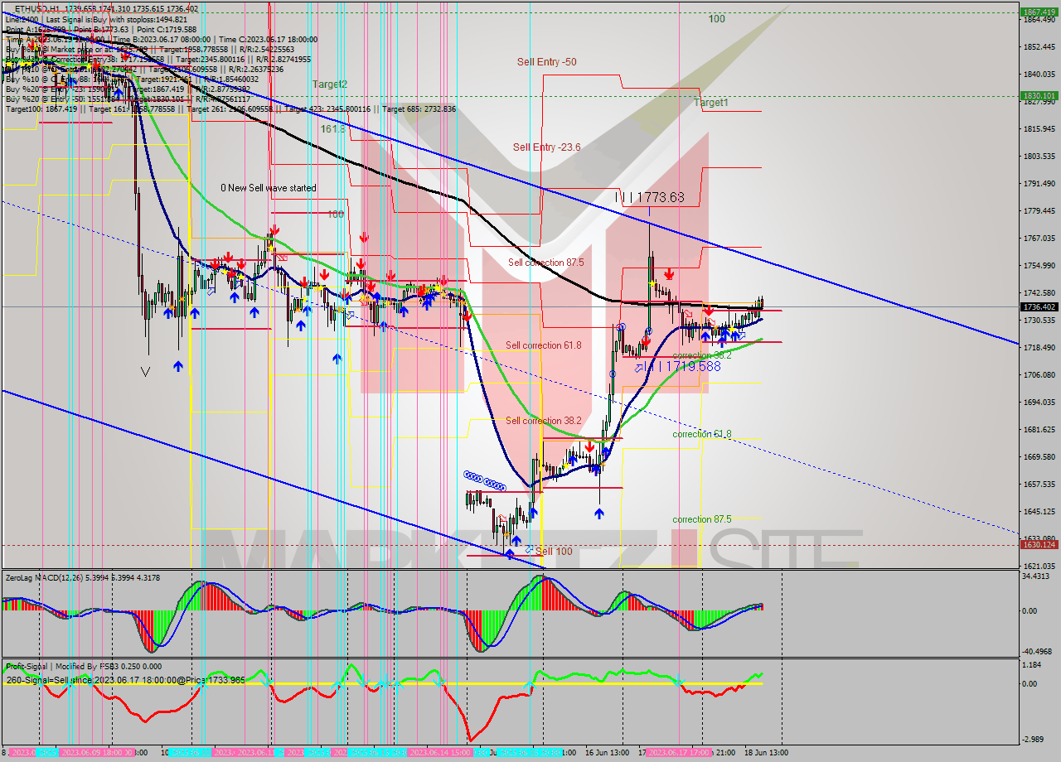1061x762 pixels.
Task: Click the 1.184 Profit-Signal scale value
Action: (1032, 665)
